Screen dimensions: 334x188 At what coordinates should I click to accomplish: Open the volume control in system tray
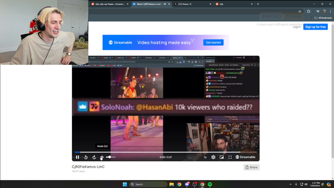pyautogui.click(x=306, y=184)
